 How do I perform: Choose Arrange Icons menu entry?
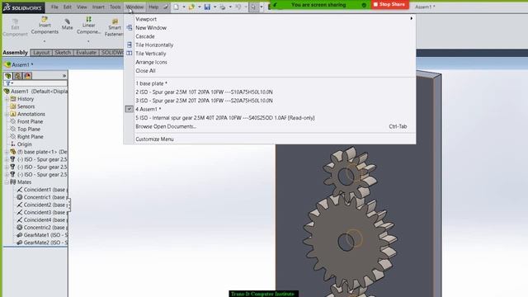click(151, 62)
